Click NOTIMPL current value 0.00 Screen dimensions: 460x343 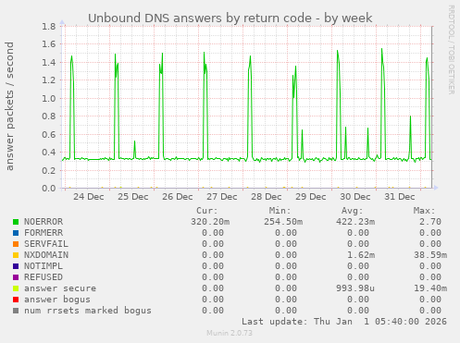[213, 266]
